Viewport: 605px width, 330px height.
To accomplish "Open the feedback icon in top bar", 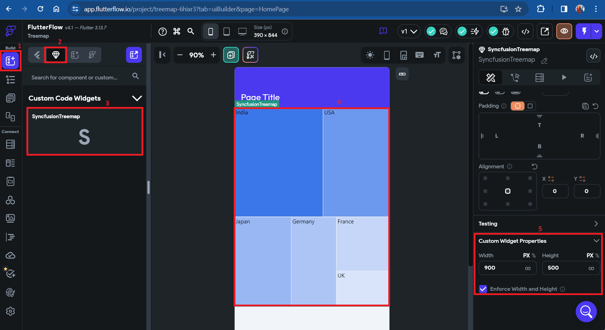I will pyautogui.click(x=383, y=31).
